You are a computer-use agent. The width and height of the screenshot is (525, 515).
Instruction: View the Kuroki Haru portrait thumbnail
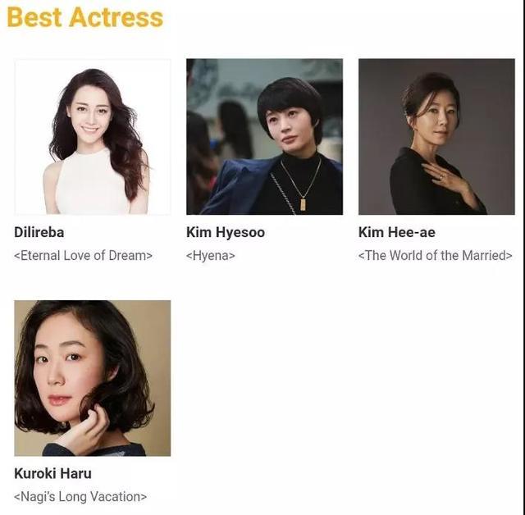(x=93, y=378)
